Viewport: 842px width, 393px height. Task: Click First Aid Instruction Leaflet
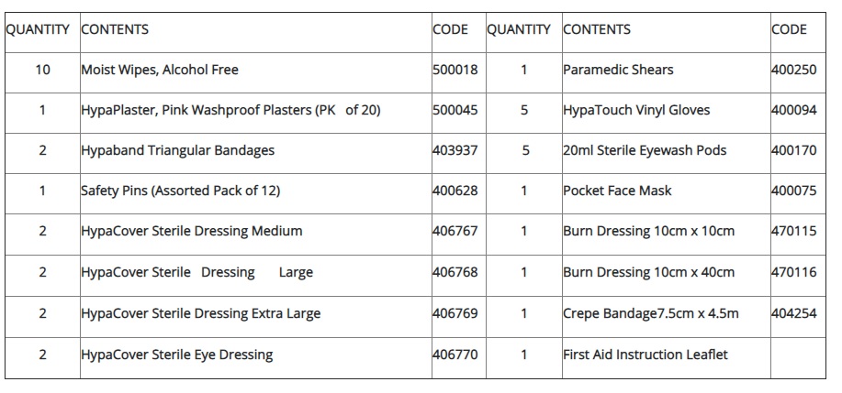click(646, 355)
